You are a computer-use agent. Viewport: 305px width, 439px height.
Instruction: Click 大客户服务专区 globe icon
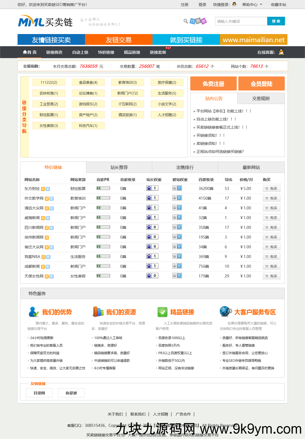[226, 311]
